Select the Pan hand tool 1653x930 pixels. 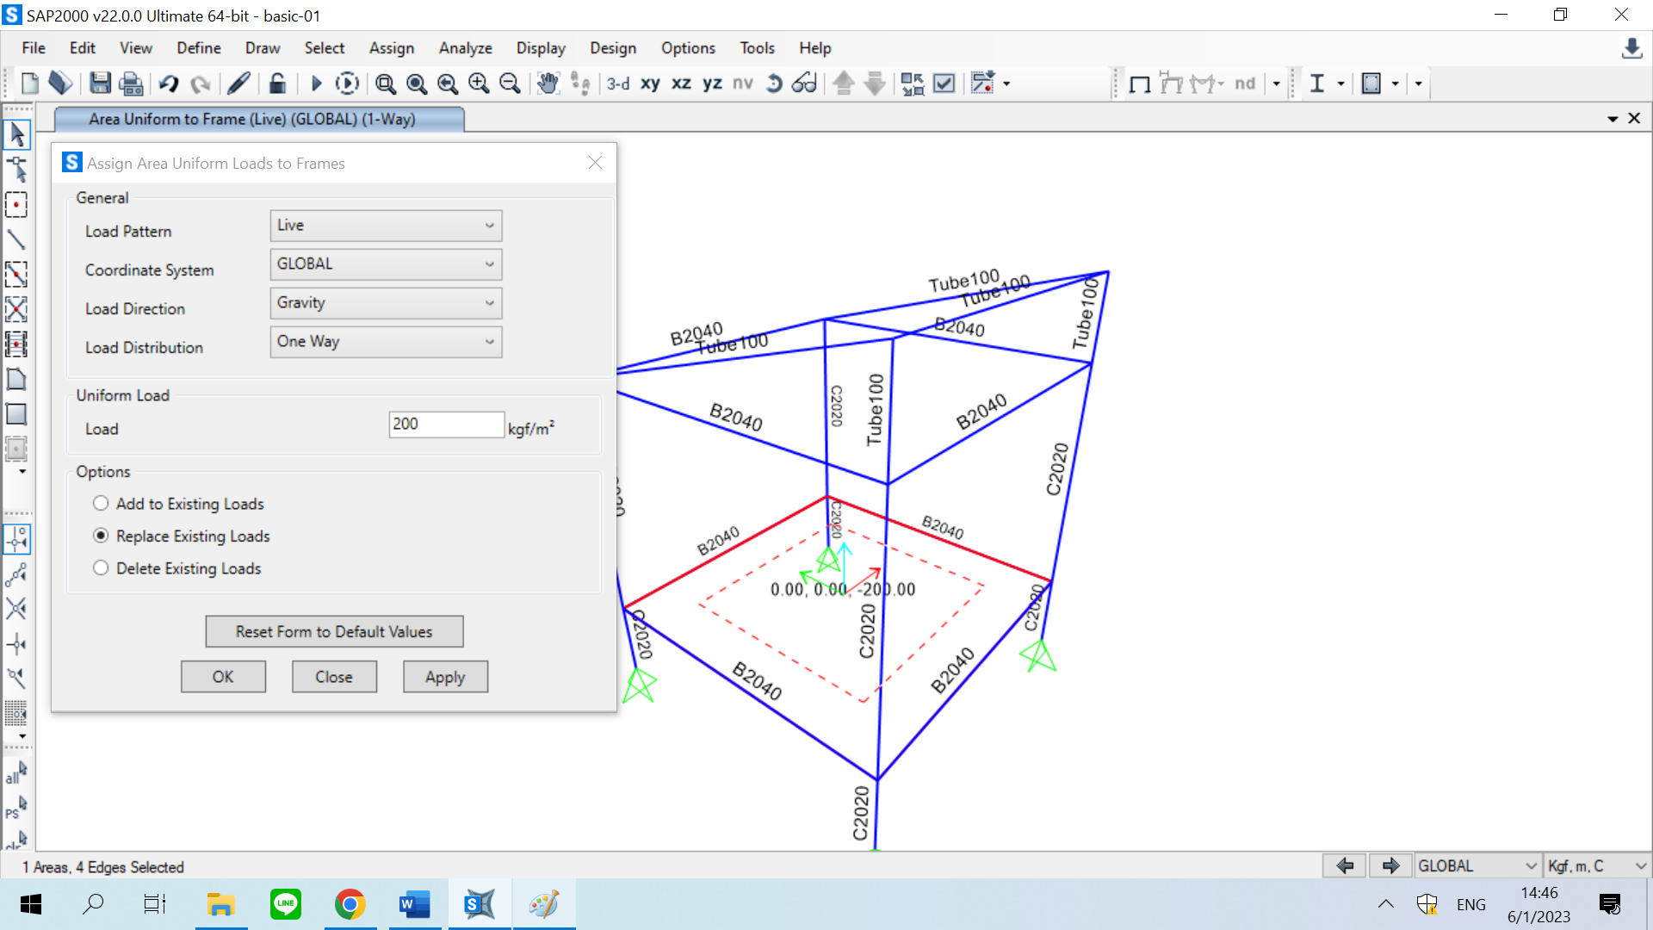pyautogui.click(x=548, y=84)
